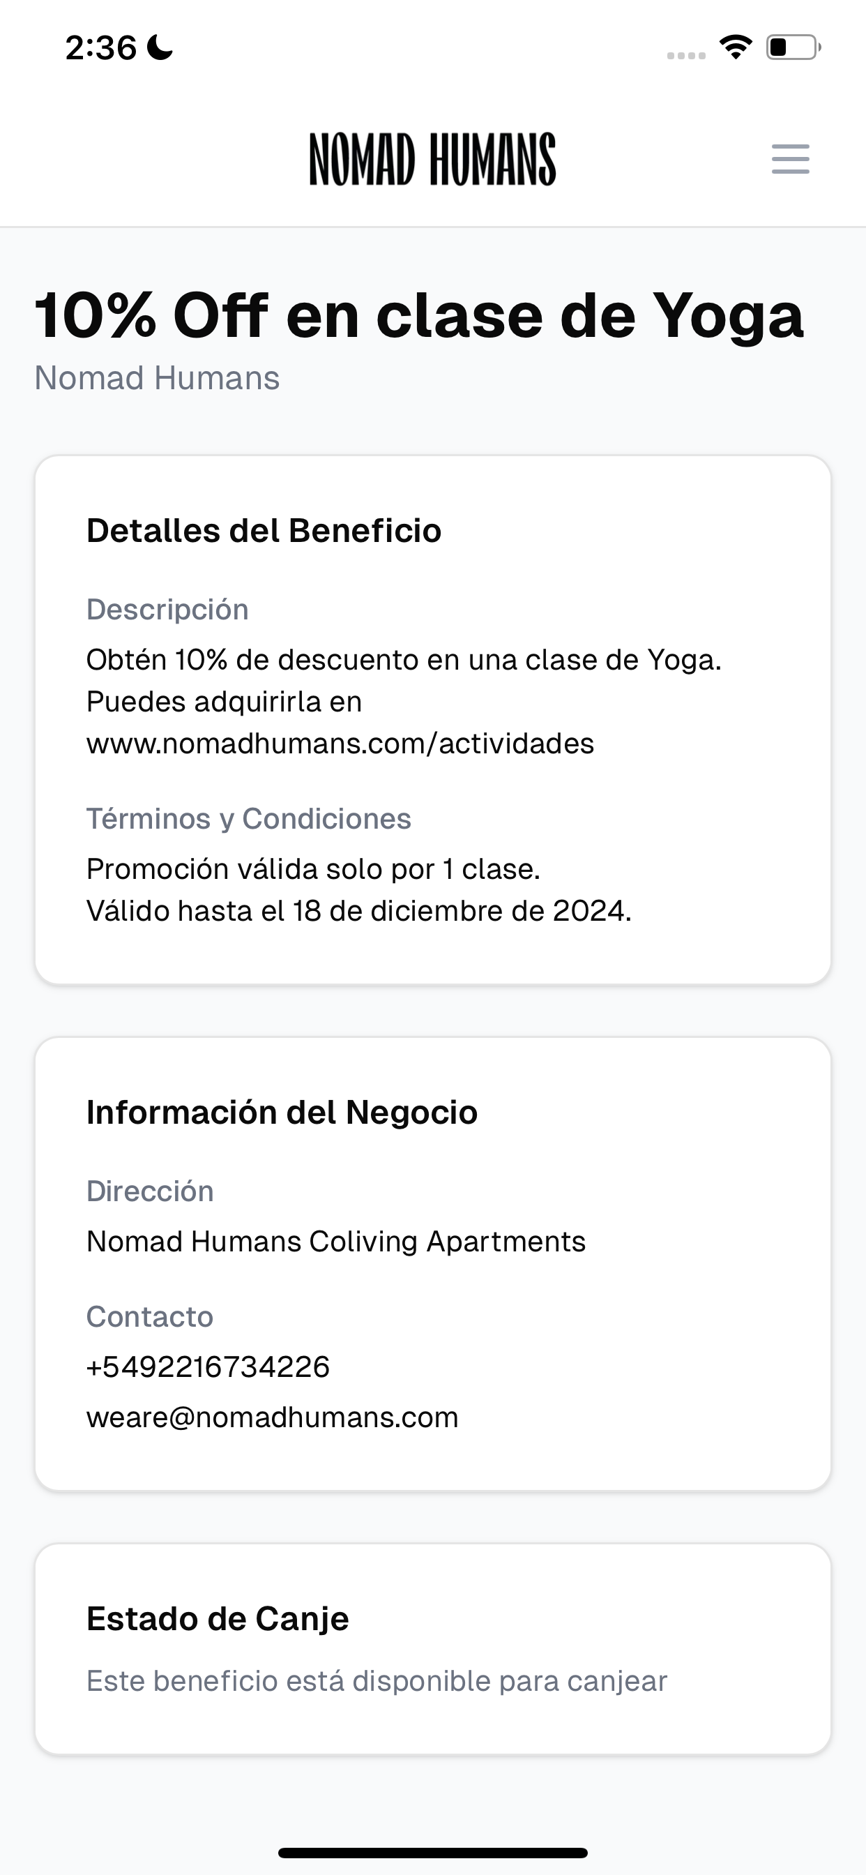
Task: Tap the valid until 18 de diciembre text
Action: pos(359,911)
